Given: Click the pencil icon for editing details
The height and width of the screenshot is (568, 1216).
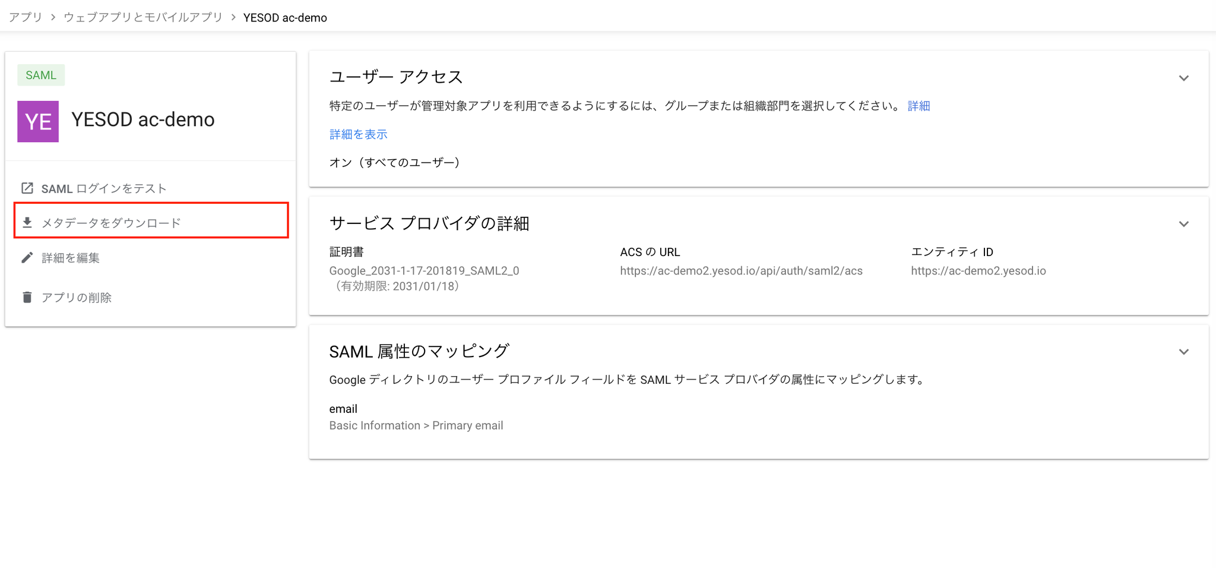Looking at the screenshot, I should click(x=27, y=258).
